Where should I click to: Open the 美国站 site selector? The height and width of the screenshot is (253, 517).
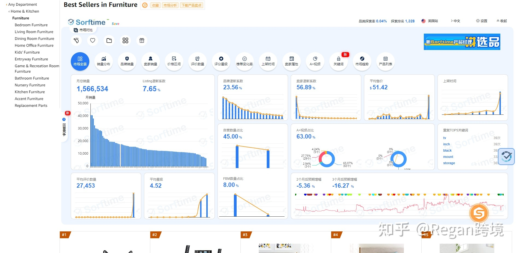430,21
